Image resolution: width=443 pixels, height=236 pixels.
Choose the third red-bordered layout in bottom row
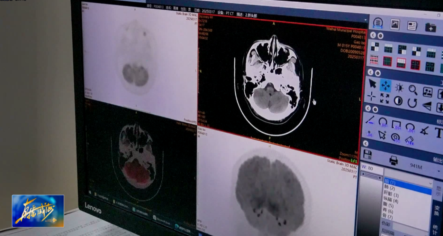point(401,63)
